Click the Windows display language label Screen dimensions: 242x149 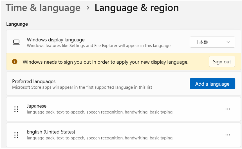click(x=56, y=40)
